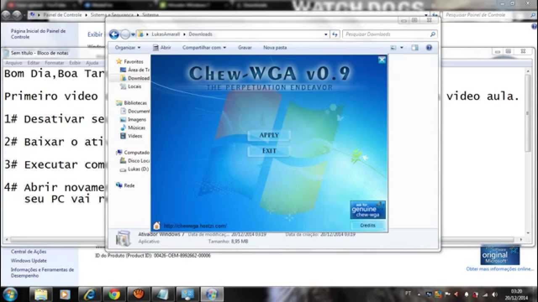Change the view using the view icon
This screenshot has width=538, height=302.
tap(393, 48)
